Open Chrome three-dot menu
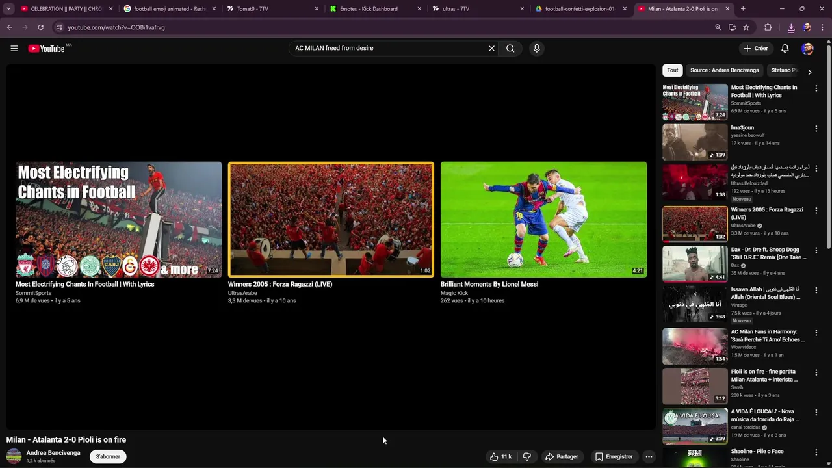This screenshot has width=832, height=468. [823, 27]
